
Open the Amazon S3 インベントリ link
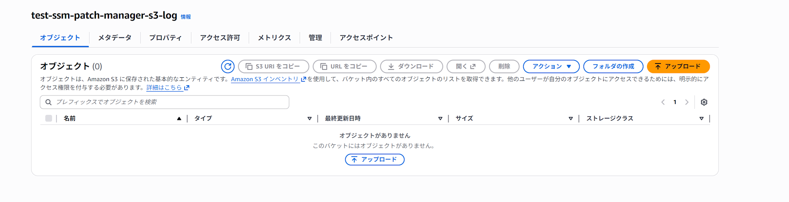coord(265,79)
